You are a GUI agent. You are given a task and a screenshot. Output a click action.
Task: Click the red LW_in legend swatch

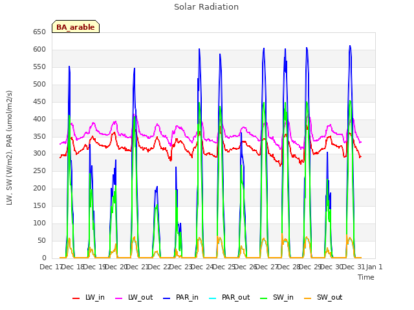pos(76,298)
